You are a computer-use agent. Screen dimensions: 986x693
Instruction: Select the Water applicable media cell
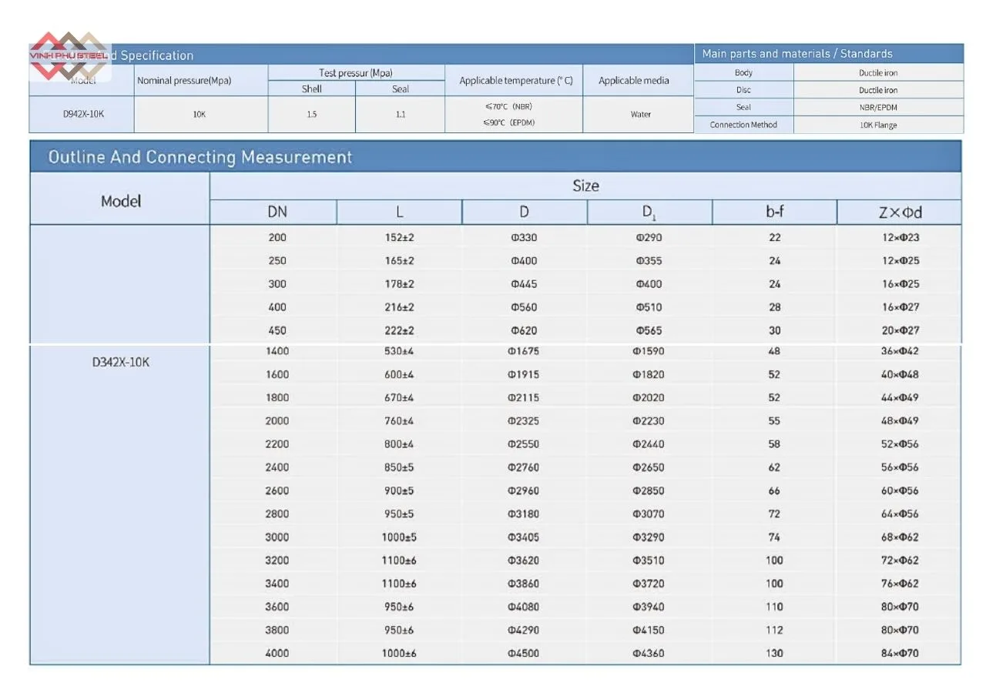point(640,114)
